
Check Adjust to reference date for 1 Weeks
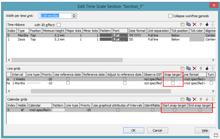point(125,79)
